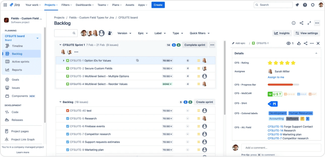Click the add people icon
Viewport: 325px width, 157px height.
click(x=110, y=33)
